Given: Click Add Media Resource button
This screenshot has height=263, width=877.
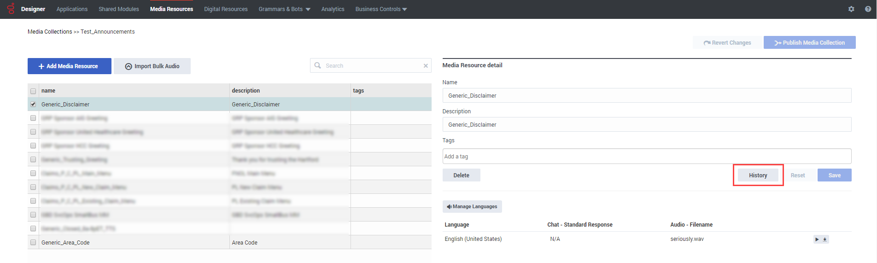Looking at the screenshot, I should [x=69, y=66].
